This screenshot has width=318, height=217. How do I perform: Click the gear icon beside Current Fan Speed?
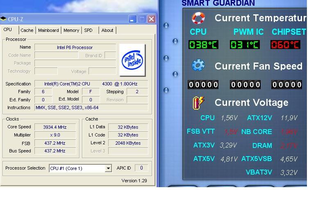[x=198, y=65]
